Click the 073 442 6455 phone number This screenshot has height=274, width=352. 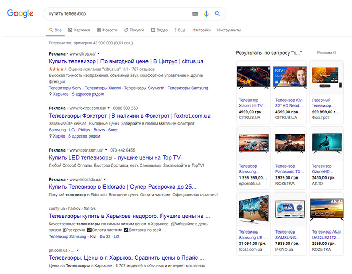pyautogui.click(x=123, y=150)
